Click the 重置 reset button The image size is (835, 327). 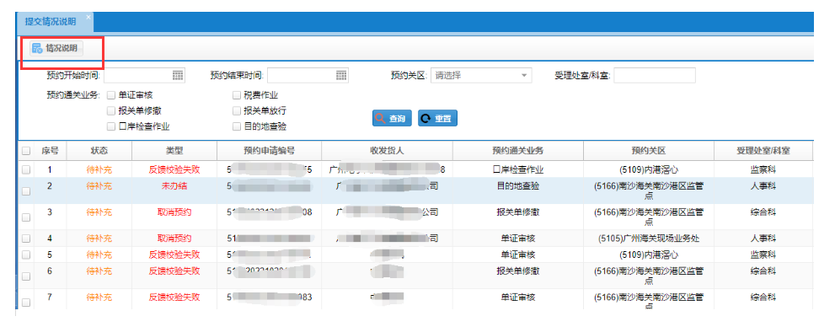coord(438,119)
